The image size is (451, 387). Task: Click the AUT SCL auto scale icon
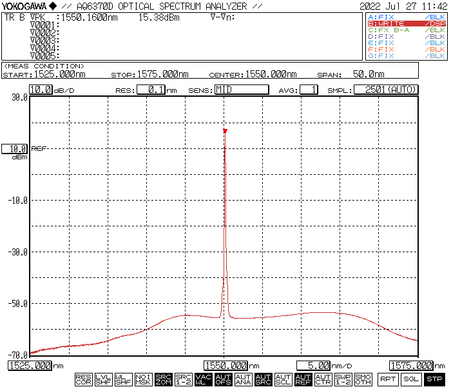[283, 379]
